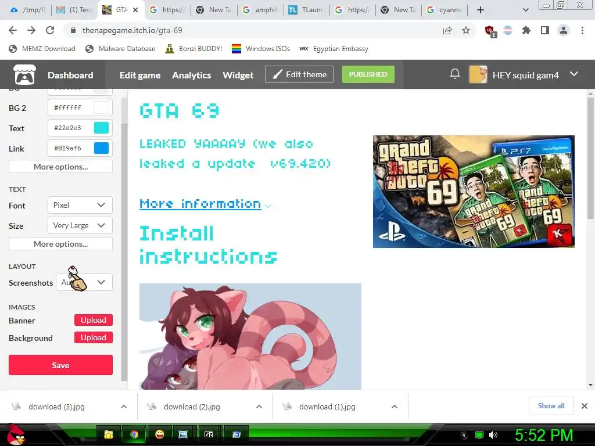Reload the page with refresh icon

[50, 30]
